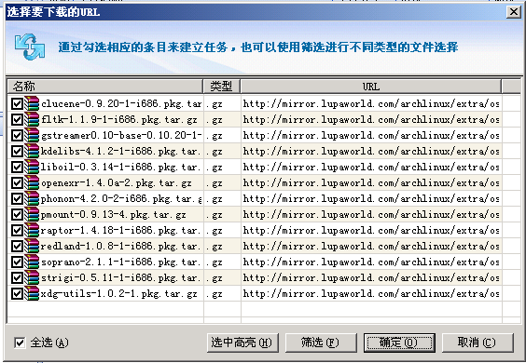Click the .gz type cell in the pmount row
This screenshot has width=526, height=363.
[222, 215]
